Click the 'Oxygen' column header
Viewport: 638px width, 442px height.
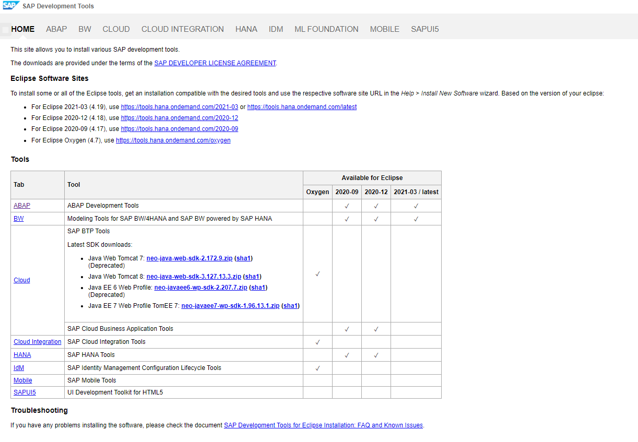pos(317,192)
